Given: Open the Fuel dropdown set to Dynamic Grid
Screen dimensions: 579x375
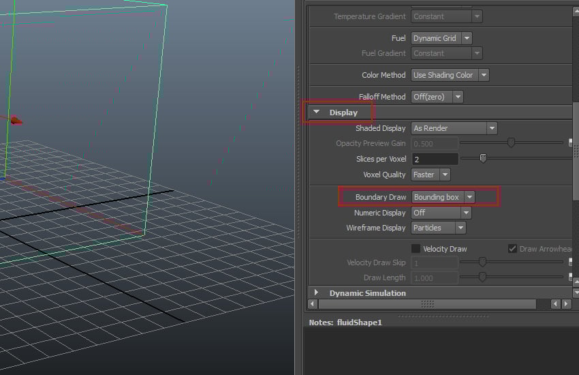Looking at the screenshot, I should [x=441, y=38].
